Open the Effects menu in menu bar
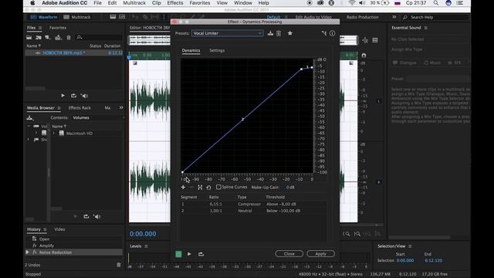Image resolution: width=494 pixels, height=278 pixels. pyautogui.click(x=175, y=3)
